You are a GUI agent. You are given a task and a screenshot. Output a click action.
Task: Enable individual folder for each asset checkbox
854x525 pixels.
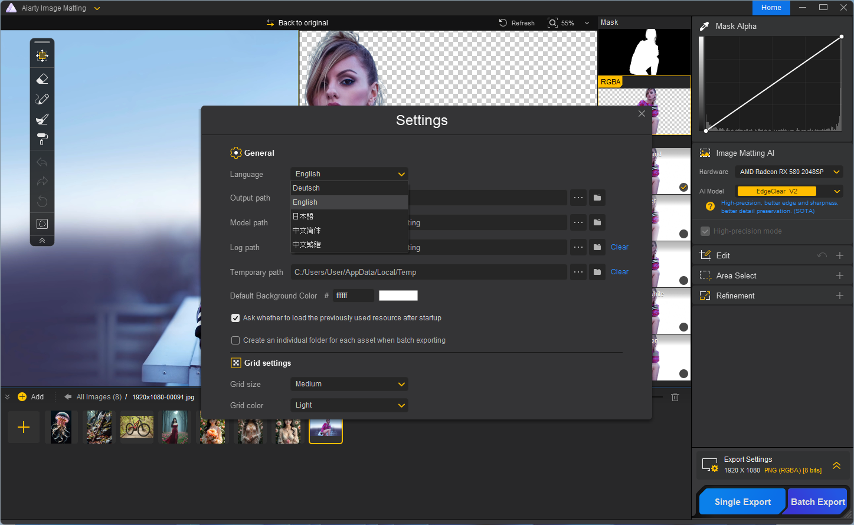(x=235, y=340)
